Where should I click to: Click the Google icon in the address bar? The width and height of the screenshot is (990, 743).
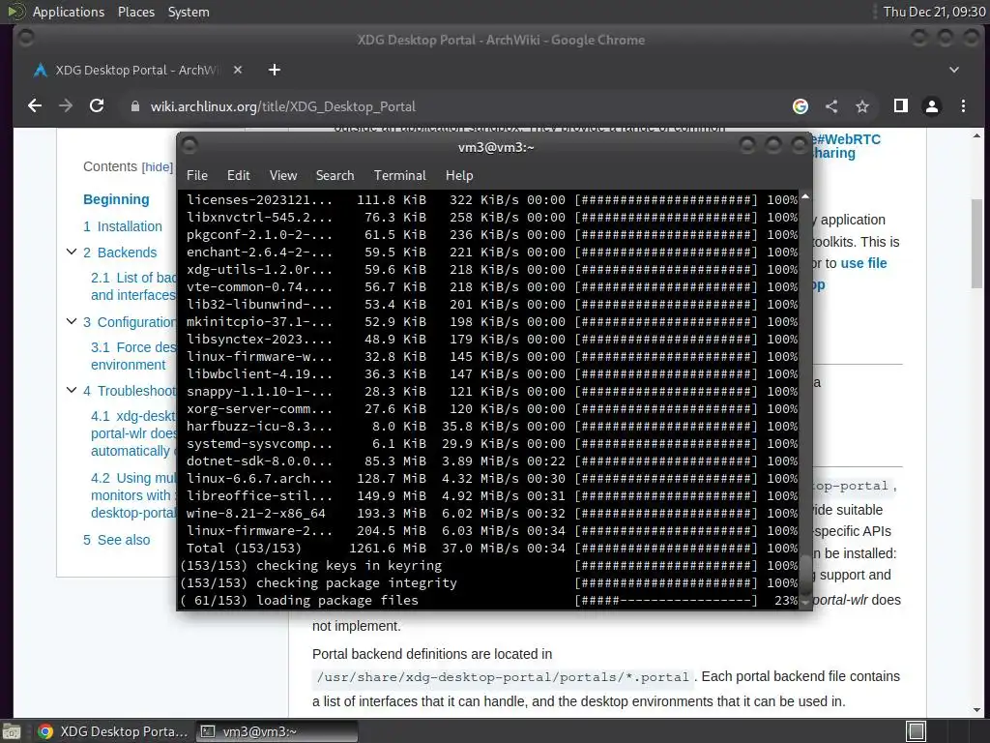click(x=801, y=106)
